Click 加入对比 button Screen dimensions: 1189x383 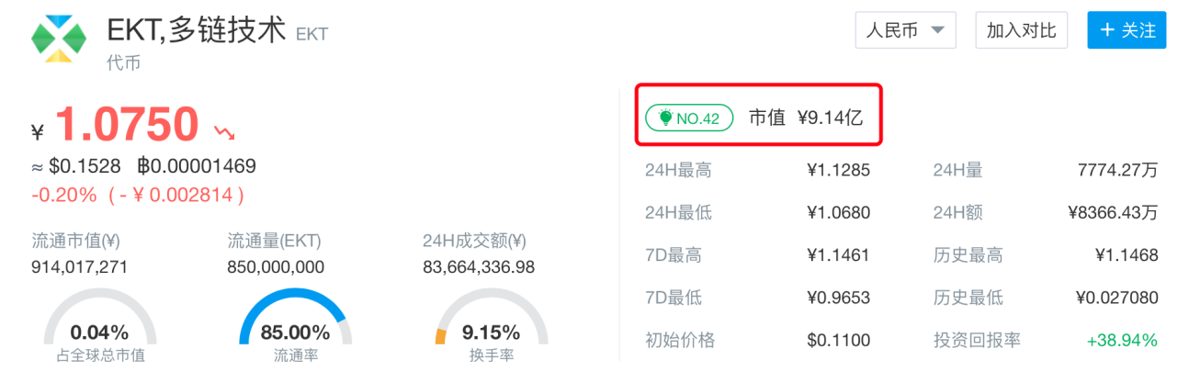tap(1021, 30)
